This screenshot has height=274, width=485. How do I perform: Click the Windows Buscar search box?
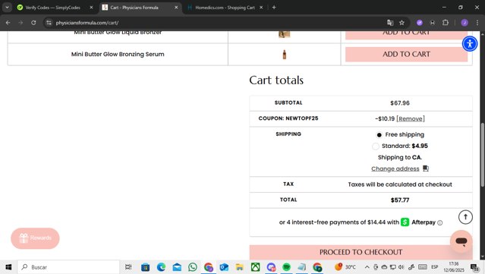[68, 267]
